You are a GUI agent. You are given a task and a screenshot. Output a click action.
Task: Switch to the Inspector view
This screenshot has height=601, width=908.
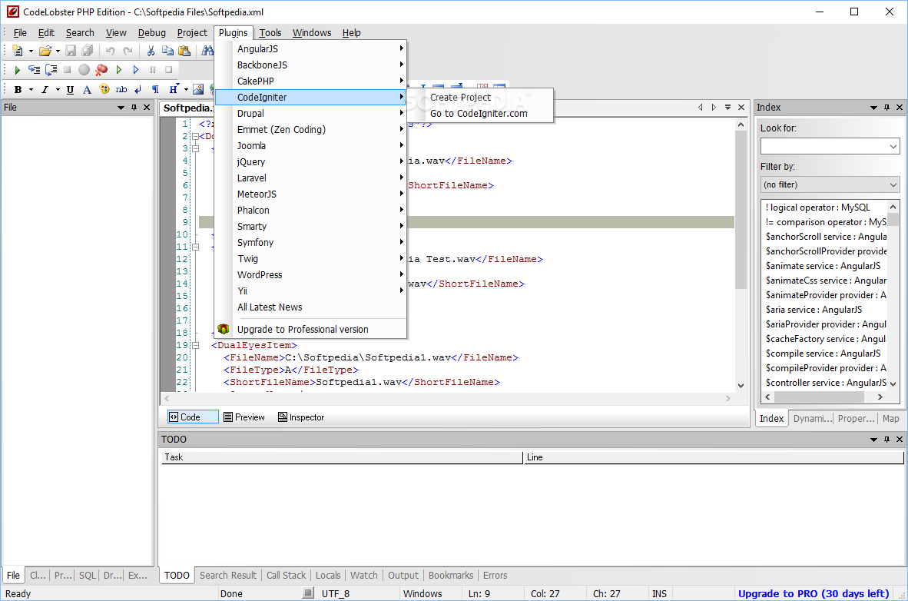point(301,417)
